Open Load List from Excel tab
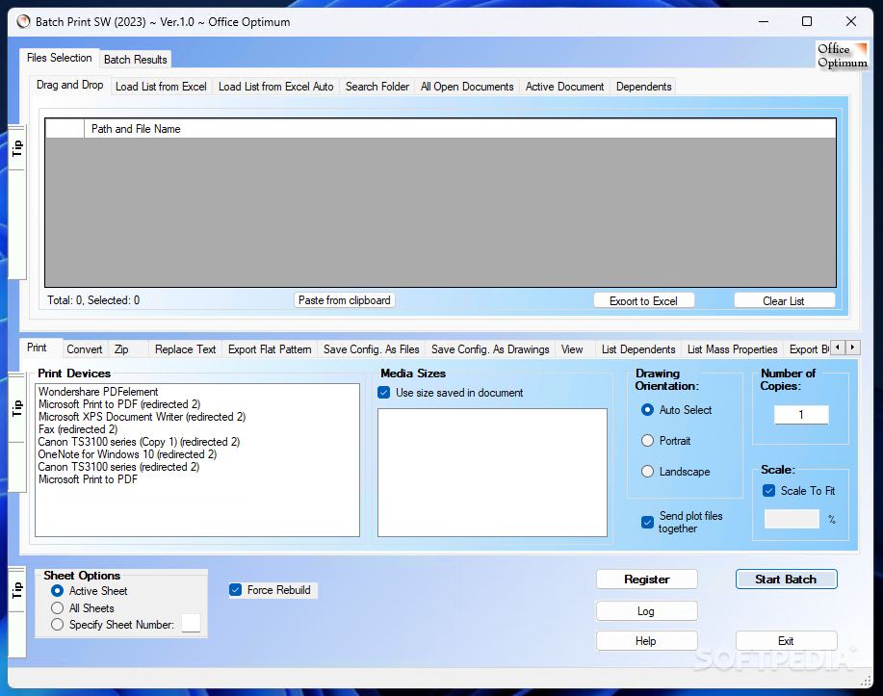The height and width of the screenshot is (696, 883). pyautogui.click(x=161, y=87)
